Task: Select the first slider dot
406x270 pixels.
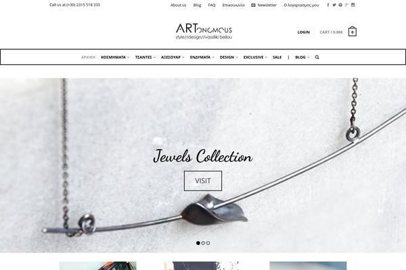Action: coord(198,243)
